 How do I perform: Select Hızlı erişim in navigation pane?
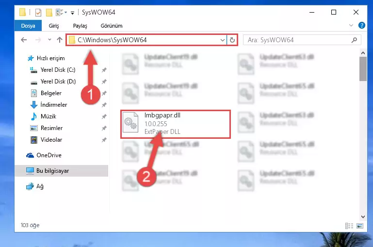click(x=50, y=58)
